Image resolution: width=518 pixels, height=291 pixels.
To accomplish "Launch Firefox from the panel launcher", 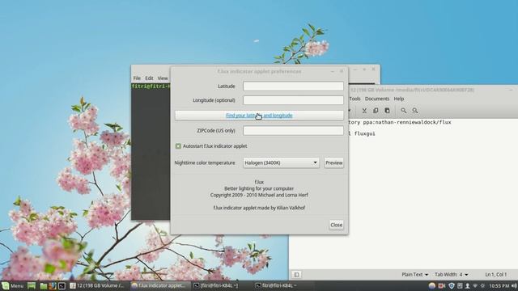I will pyautogui.click(x=53, y=285).
